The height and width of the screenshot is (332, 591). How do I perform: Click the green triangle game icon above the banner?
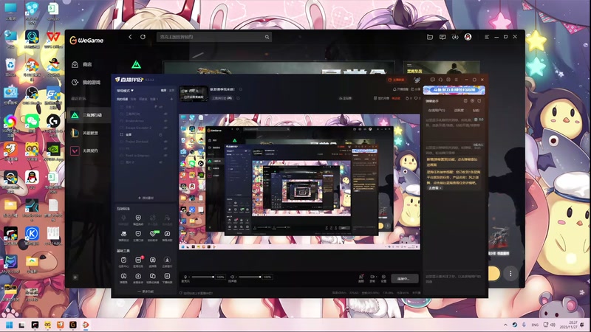pos(136,65)
